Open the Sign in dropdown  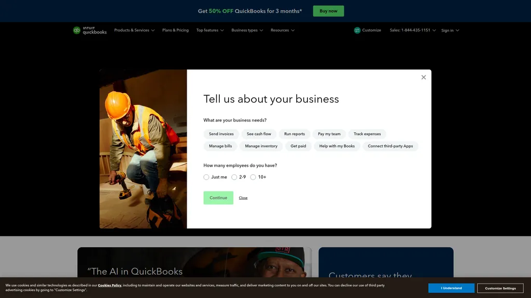tap(450, 31)
